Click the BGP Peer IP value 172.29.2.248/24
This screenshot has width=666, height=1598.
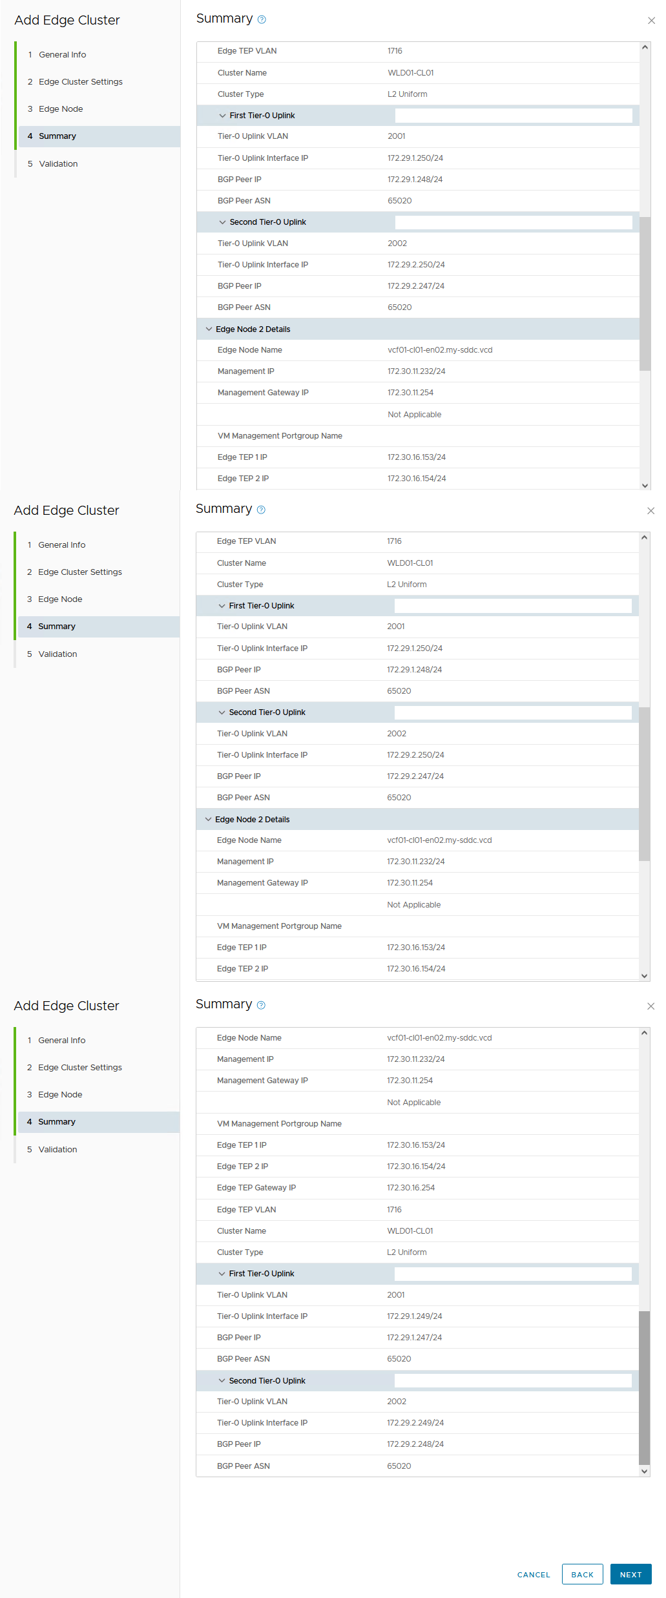tap(415, 1444)
